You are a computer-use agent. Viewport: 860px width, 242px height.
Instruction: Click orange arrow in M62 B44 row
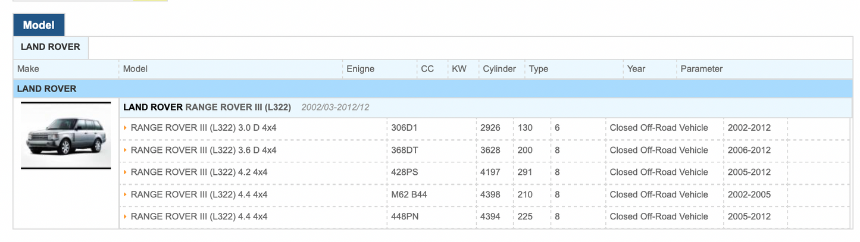(126, 194)
